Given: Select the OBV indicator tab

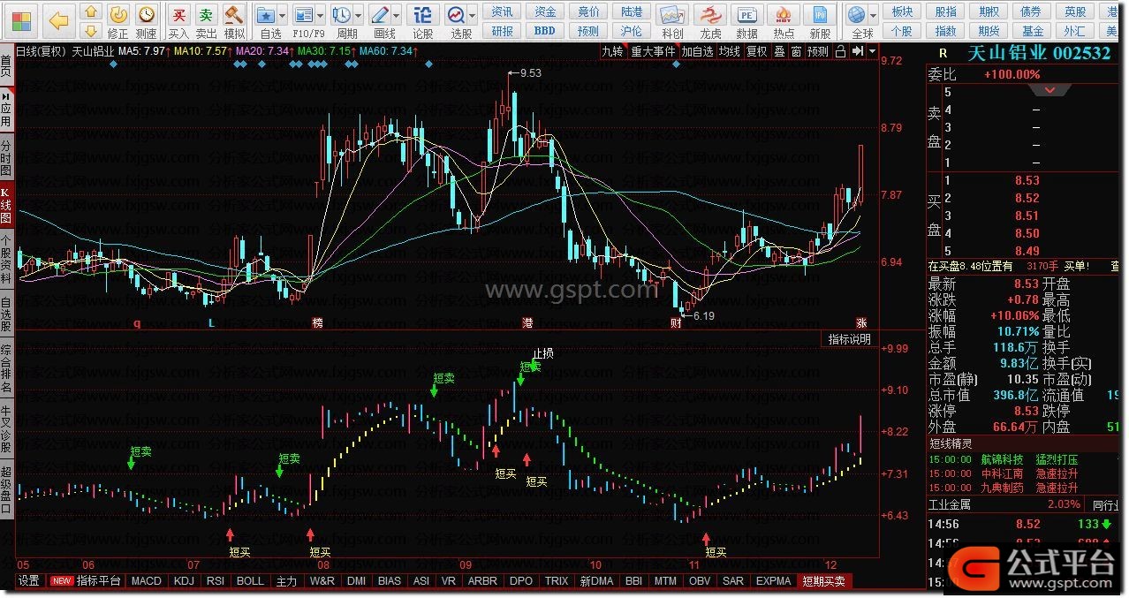Looking at the screenshot, I should (x=700, y=581).
